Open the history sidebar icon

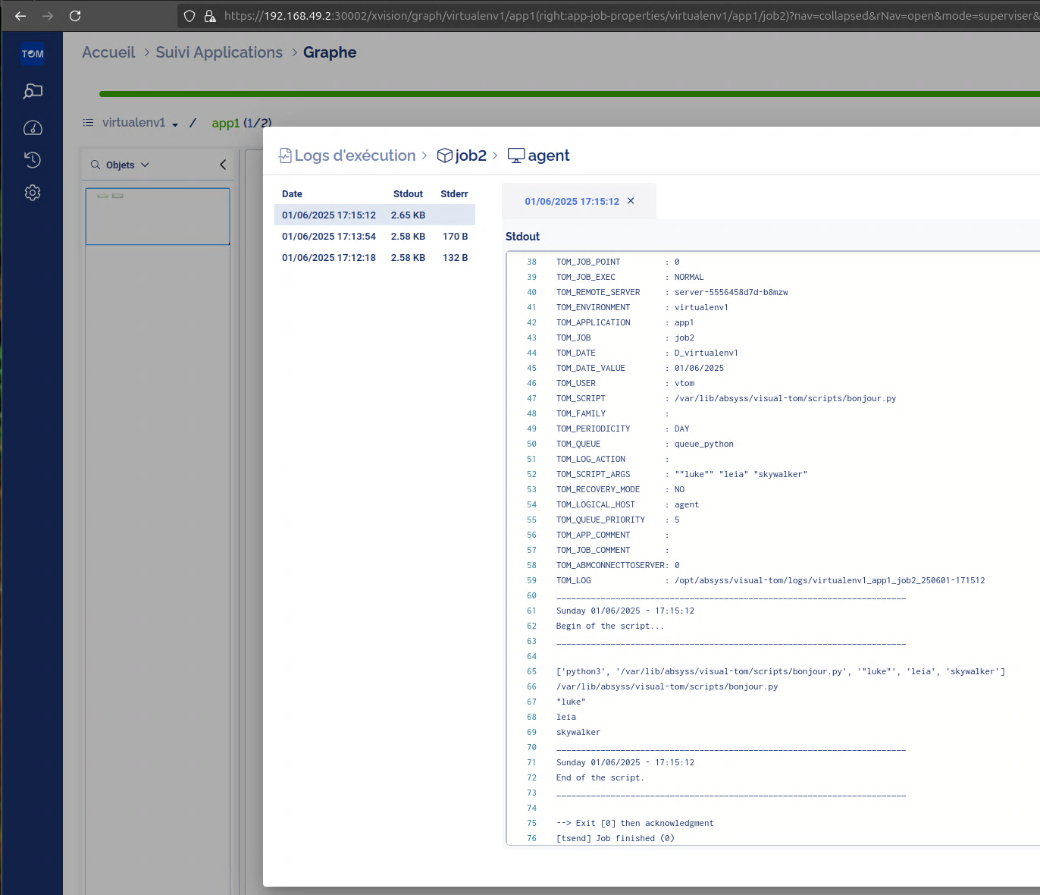pos(33,160)
